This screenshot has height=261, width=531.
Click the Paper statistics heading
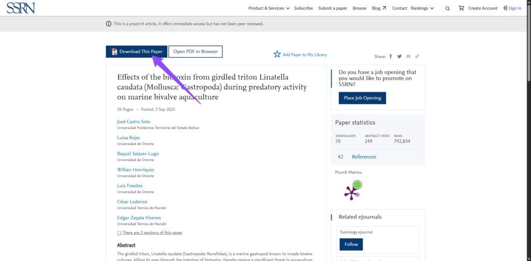[355, 123]
